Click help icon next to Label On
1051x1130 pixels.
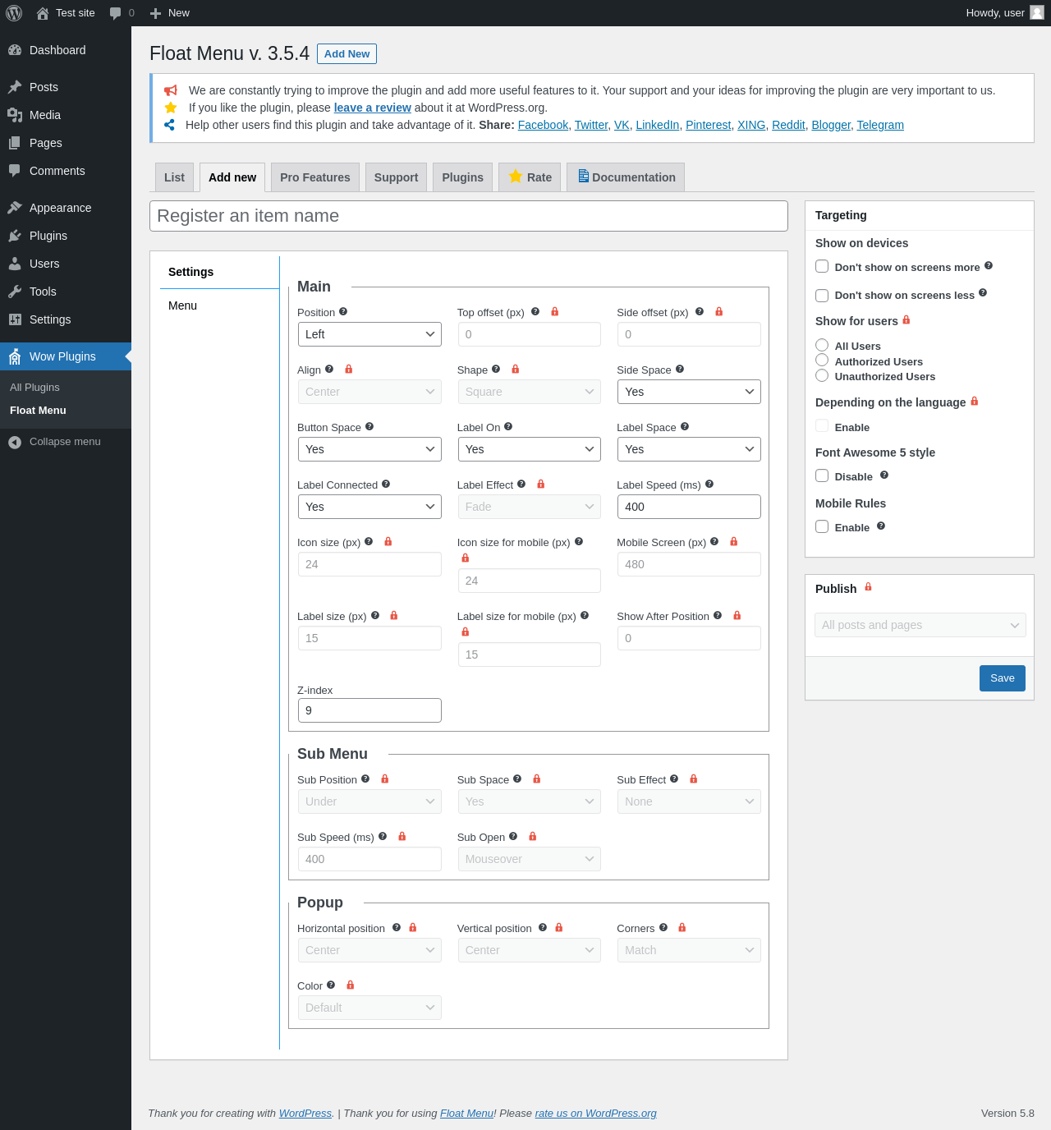pyautogui.click(x=508, y=426)
